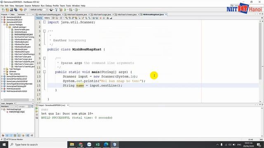The width and height of the screenshot is (264, 148).
Task: Collapse code fold at main method line 12
Action: click(x=45, y=72)
